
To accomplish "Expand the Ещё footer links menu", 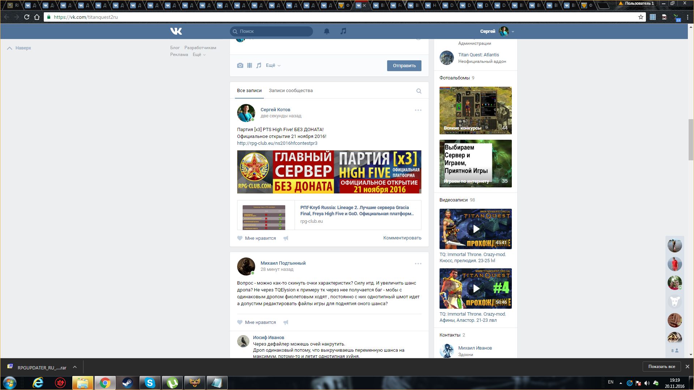I will [x=199, y=55].
